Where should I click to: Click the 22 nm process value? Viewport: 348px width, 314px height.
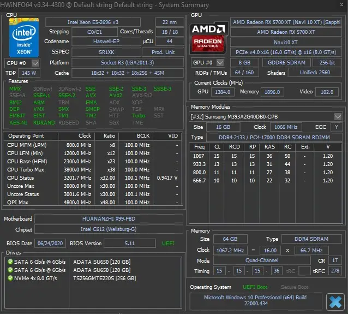click(x=170, y=22)
